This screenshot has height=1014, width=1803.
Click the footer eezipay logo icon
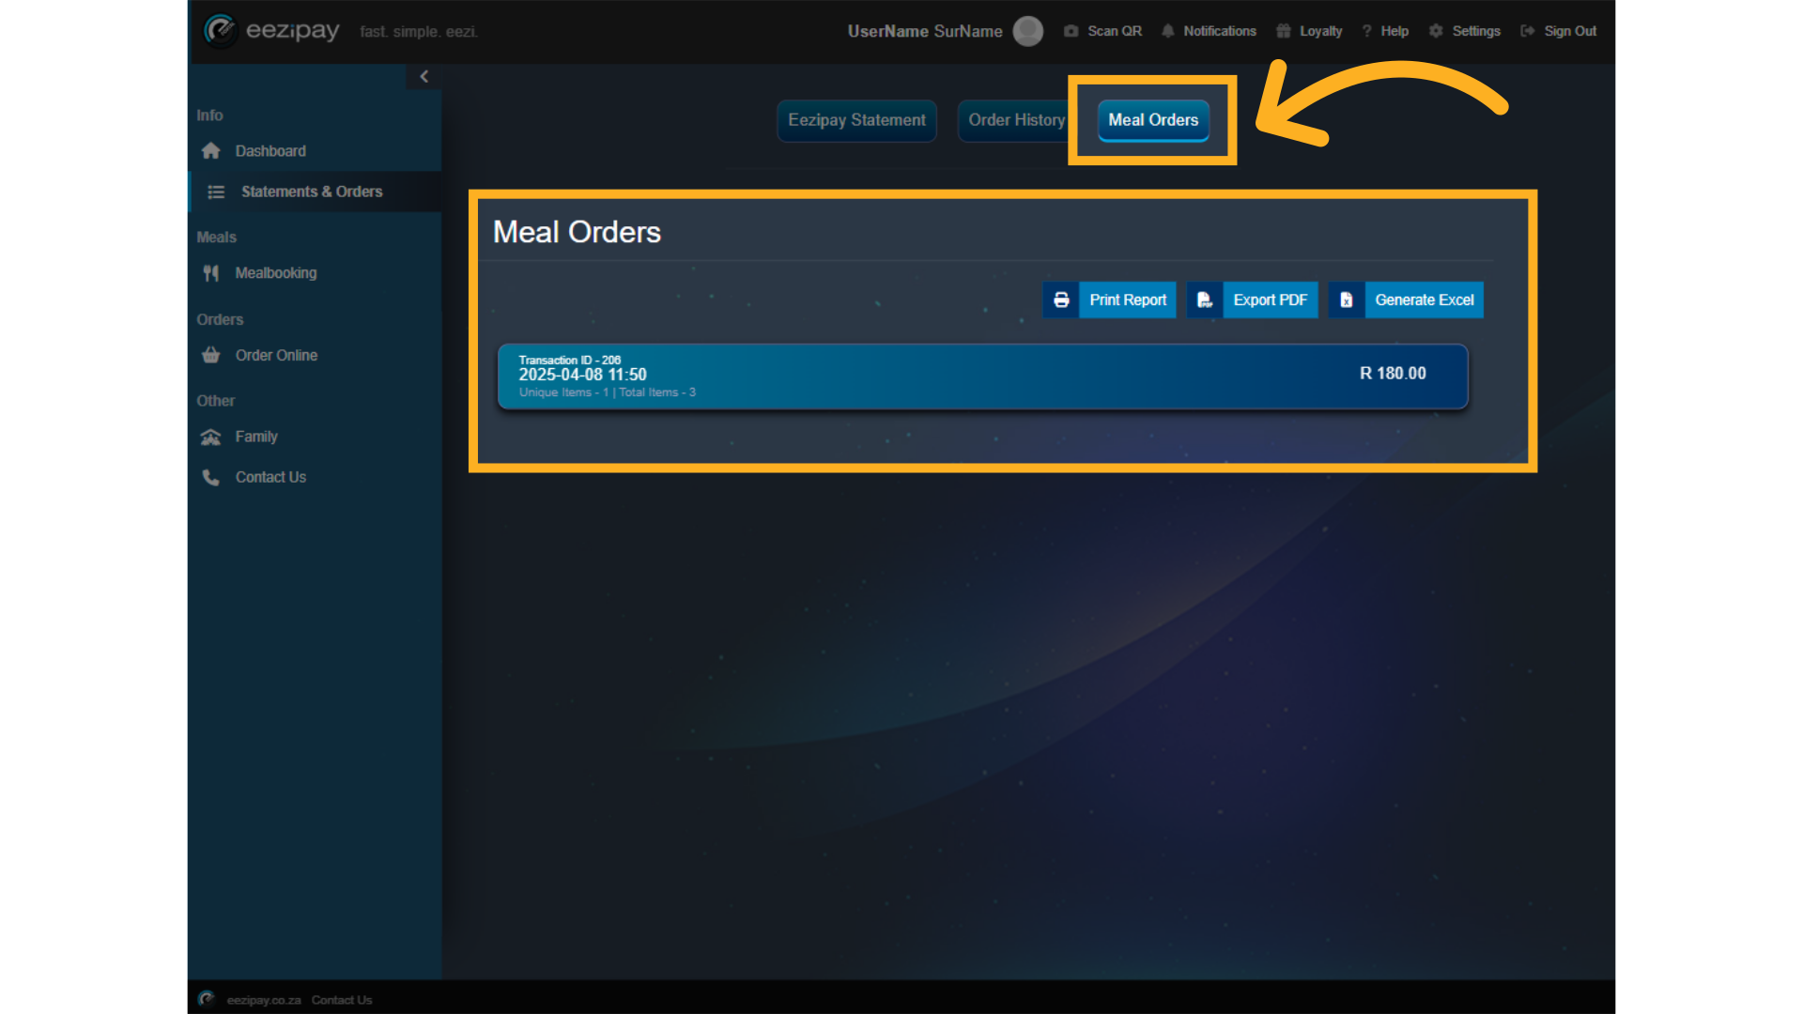pyautogui.click(x=207, y=998)
